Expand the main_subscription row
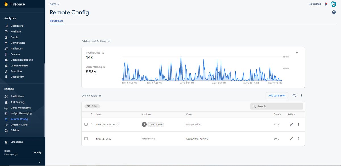 coord(92,124)
